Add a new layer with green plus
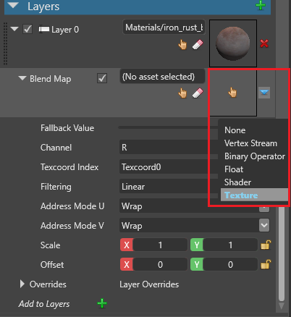The height and width of the screenshot is (317, 291). pyautogui.click(x=261, y=5)
